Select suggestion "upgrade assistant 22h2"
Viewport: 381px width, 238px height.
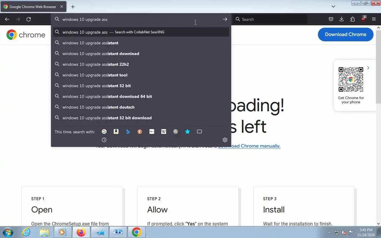[141, 64]
